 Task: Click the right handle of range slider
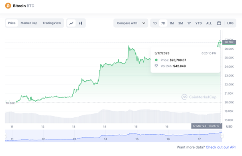222,136
